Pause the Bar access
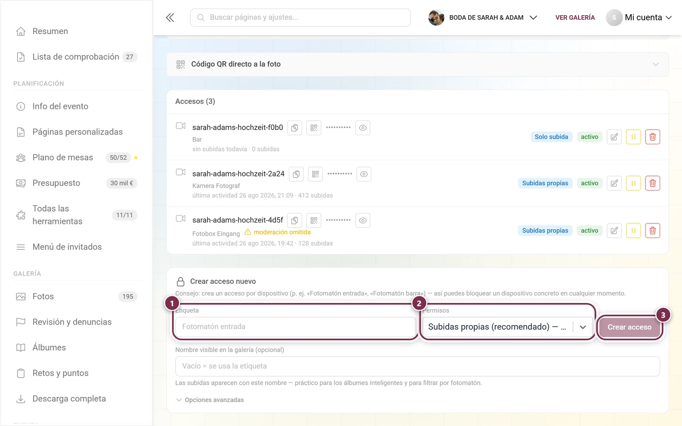The height and width of the screenshot is (426, 682). point(633,137)
